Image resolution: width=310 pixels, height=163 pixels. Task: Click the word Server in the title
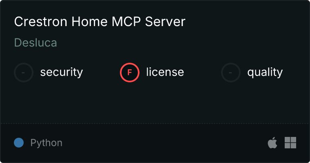coord(165,22)
